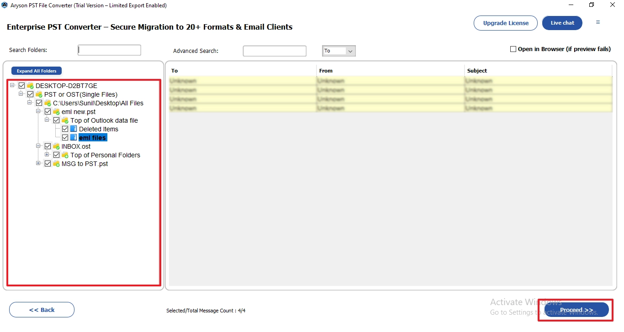This screenshot has width=624, height=332.
Task: Click the Upgrade License button
Action: [x=506, y=23]
